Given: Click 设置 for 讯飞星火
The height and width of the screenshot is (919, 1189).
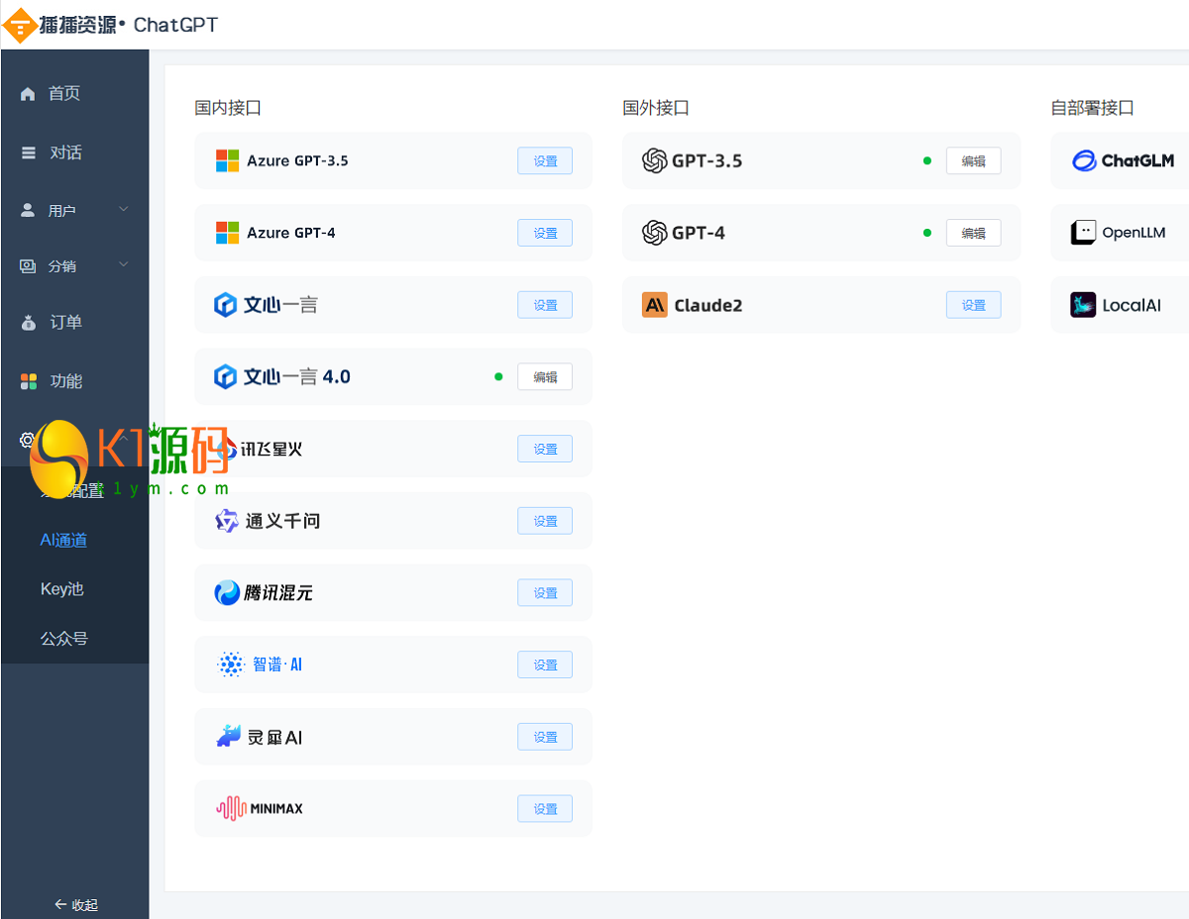Looking at the screenshot, I should [545, 449].
